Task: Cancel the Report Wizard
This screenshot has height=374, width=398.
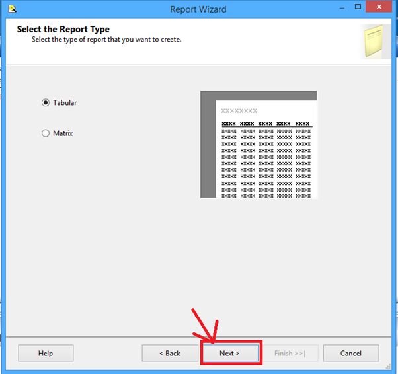Action: coord(351,353)
